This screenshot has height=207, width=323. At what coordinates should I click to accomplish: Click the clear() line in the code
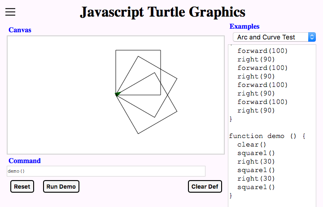point(252,144)
